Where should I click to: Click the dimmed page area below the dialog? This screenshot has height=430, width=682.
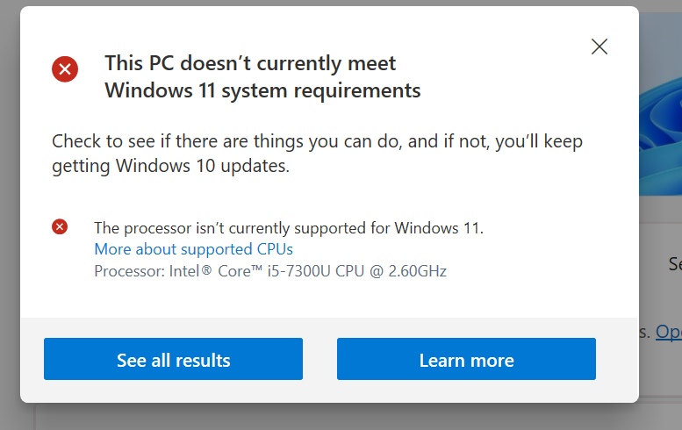(x=351, y=418)
